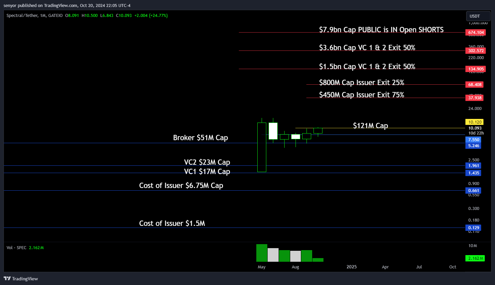This screenshot has width=495, height=285.
Task: Select the 'Cost of Issuer $6.75M Cap' annotation
Action: point(181,186)
